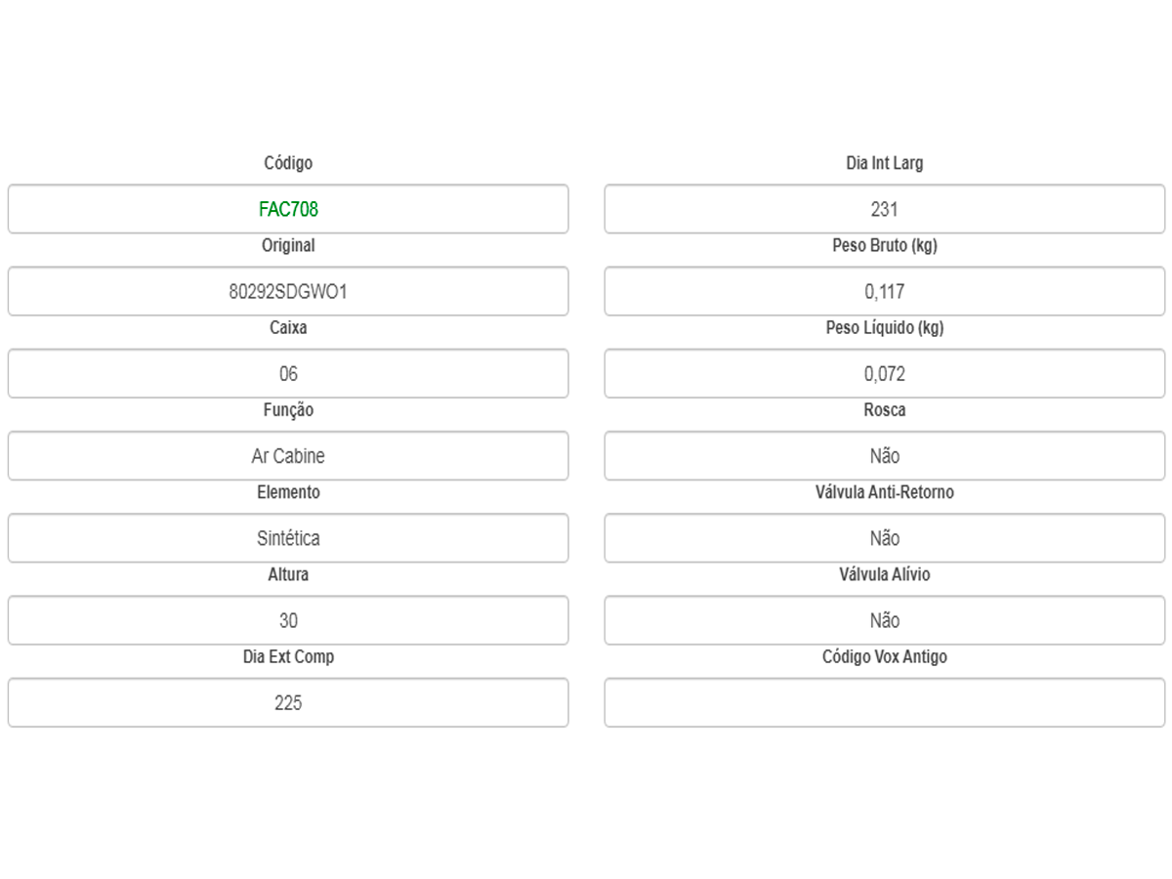Click the Função label text
The image size is (1172, 879).
288,410
